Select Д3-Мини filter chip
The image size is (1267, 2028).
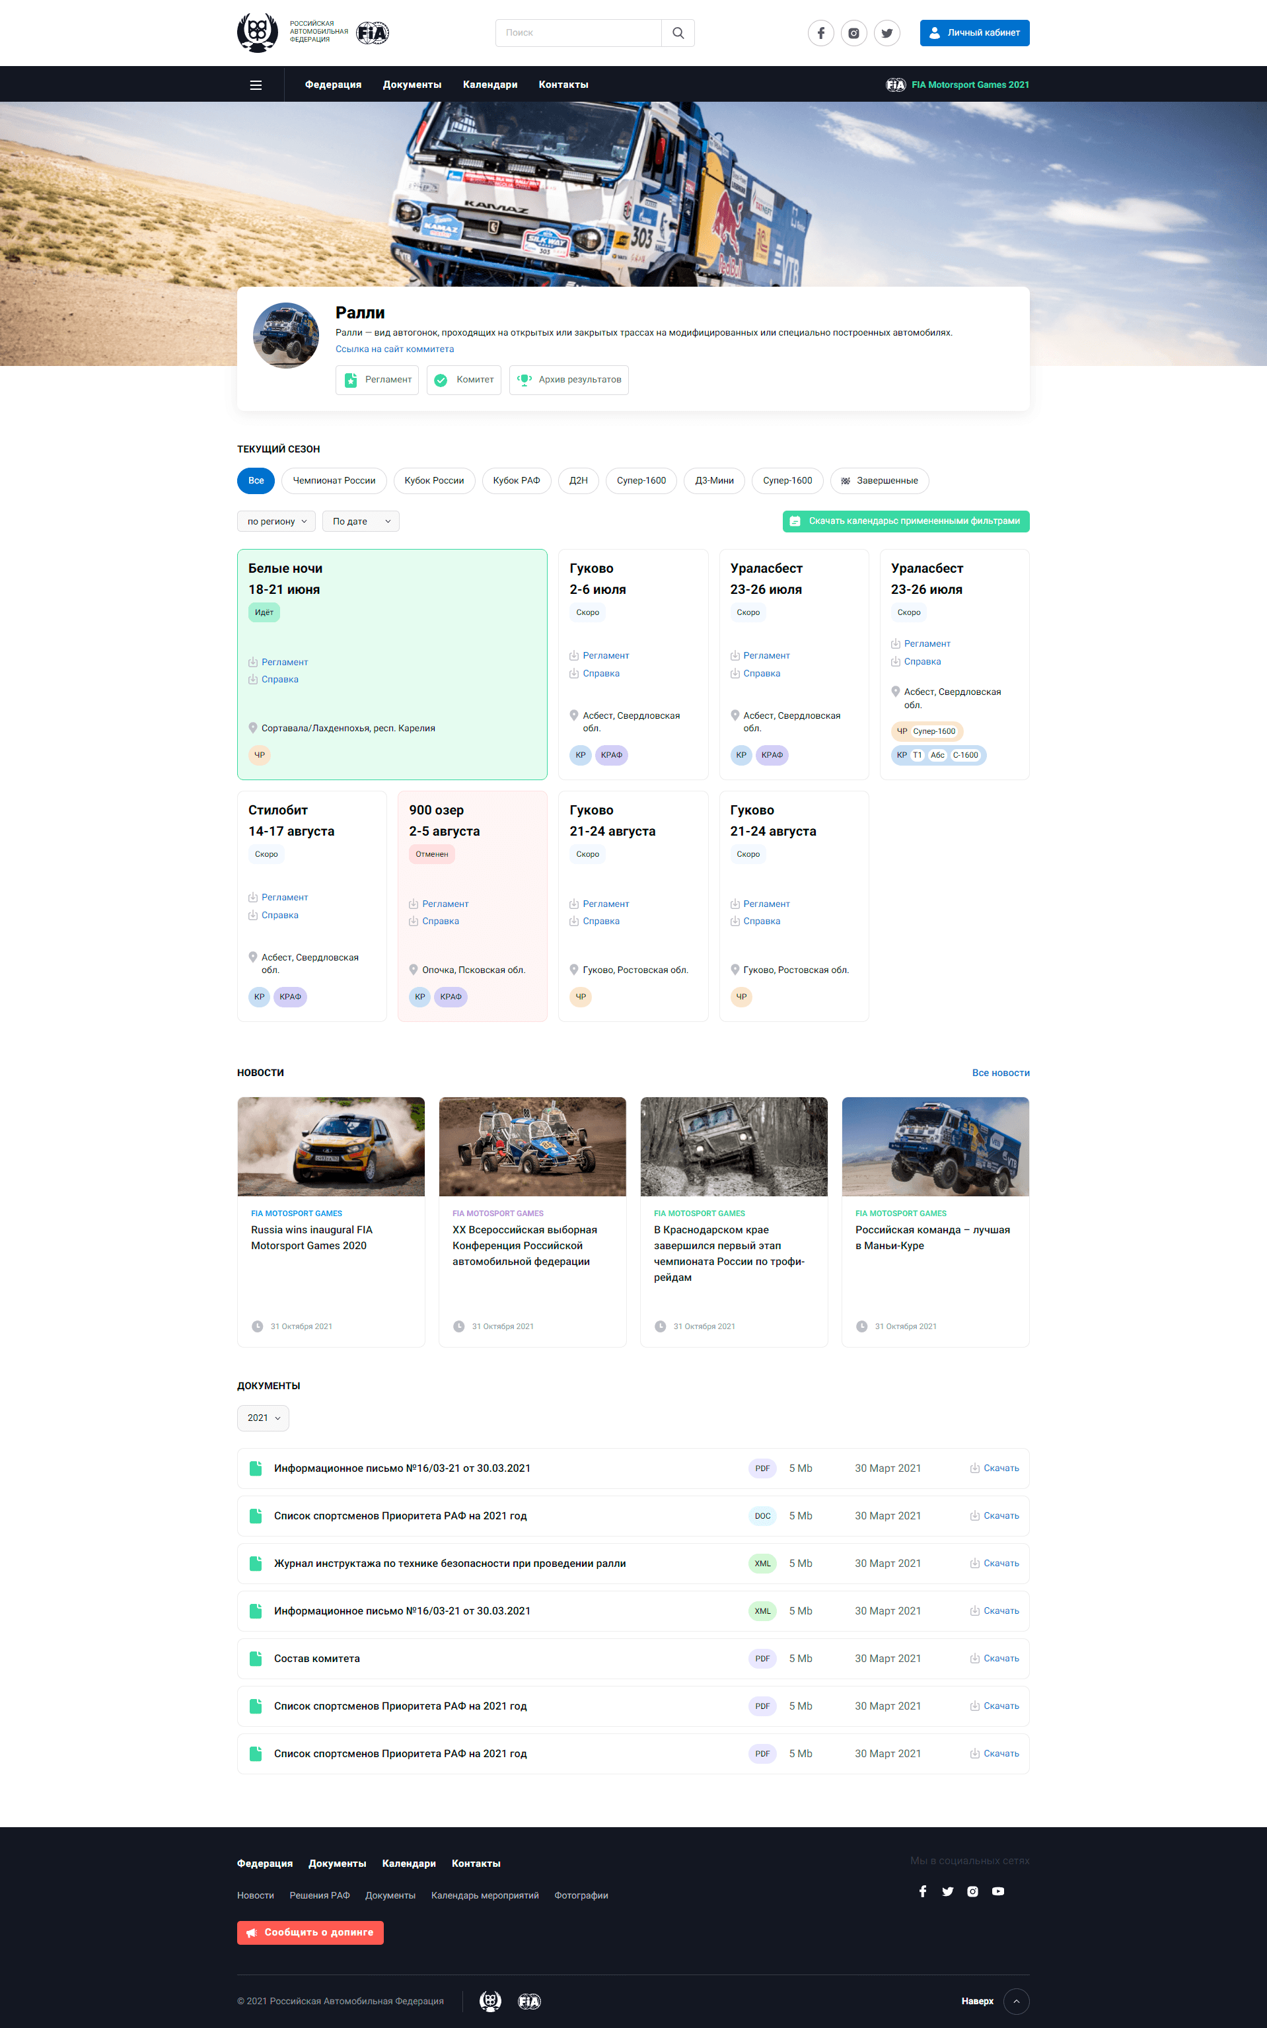pyautogui.click(x=714, y=480)
